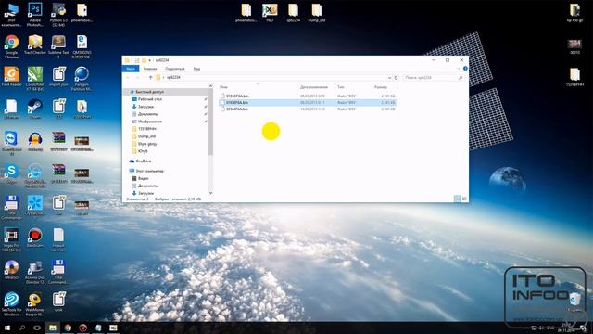Select the highlighted second .bin file
This screenshot has height=334, width=593.
[x=308, y=103]
